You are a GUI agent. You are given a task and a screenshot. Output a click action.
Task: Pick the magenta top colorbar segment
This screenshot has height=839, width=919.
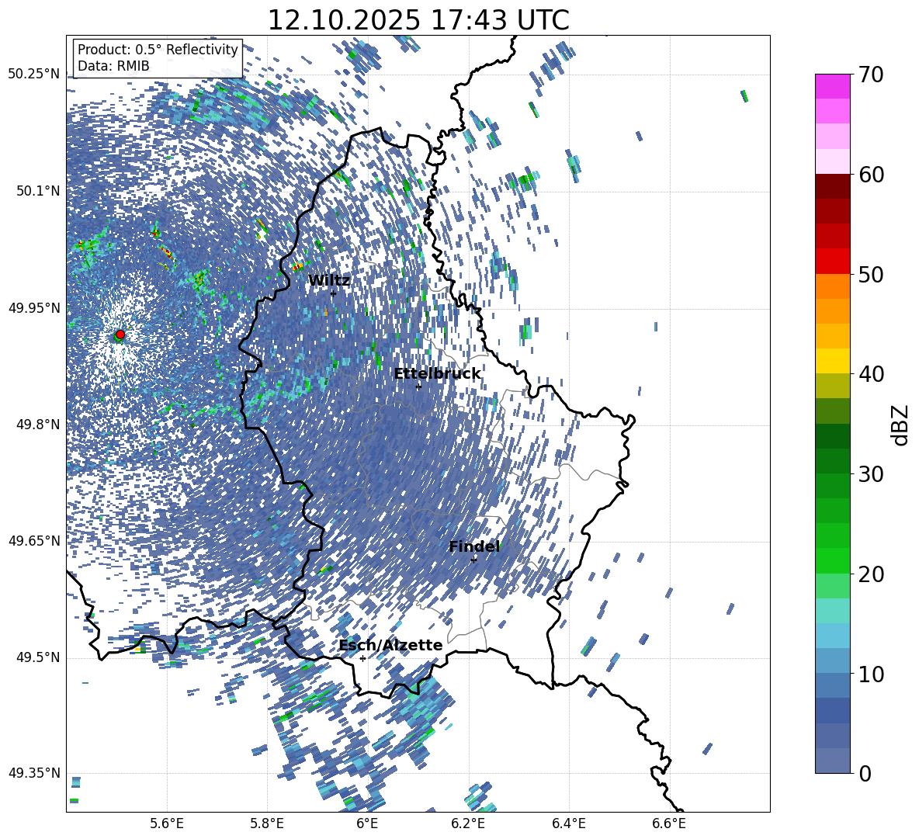[832, 87]
